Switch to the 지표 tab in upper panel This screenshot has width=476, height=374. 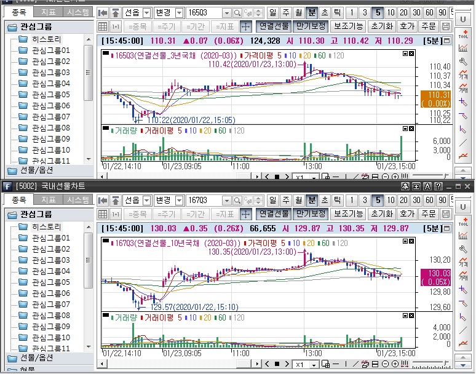coord(47,12)
